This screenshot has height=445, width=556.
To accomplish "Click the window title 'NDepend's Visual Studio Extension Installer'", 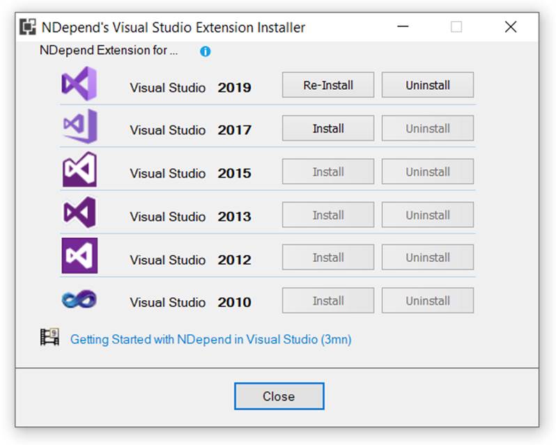I will click(x=173, y=27).
